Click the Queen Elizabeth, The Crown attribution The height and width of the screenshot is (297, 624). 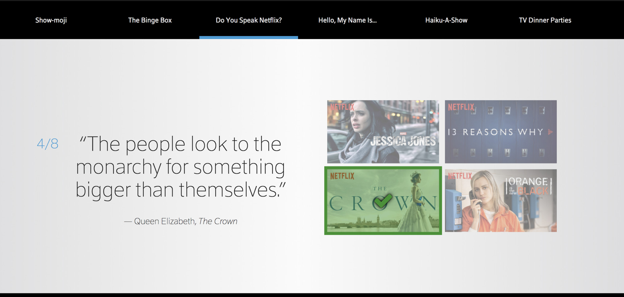tap(181, 221)
